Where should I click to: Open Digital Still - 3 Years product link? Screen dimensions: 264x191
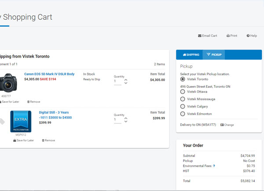tap(55, 115)
